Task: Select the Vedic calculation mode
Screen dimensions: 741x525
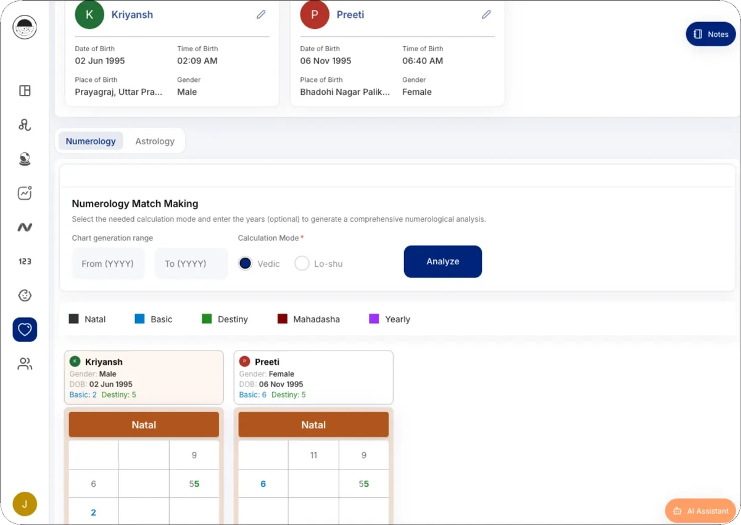Action: click(246, 264)
